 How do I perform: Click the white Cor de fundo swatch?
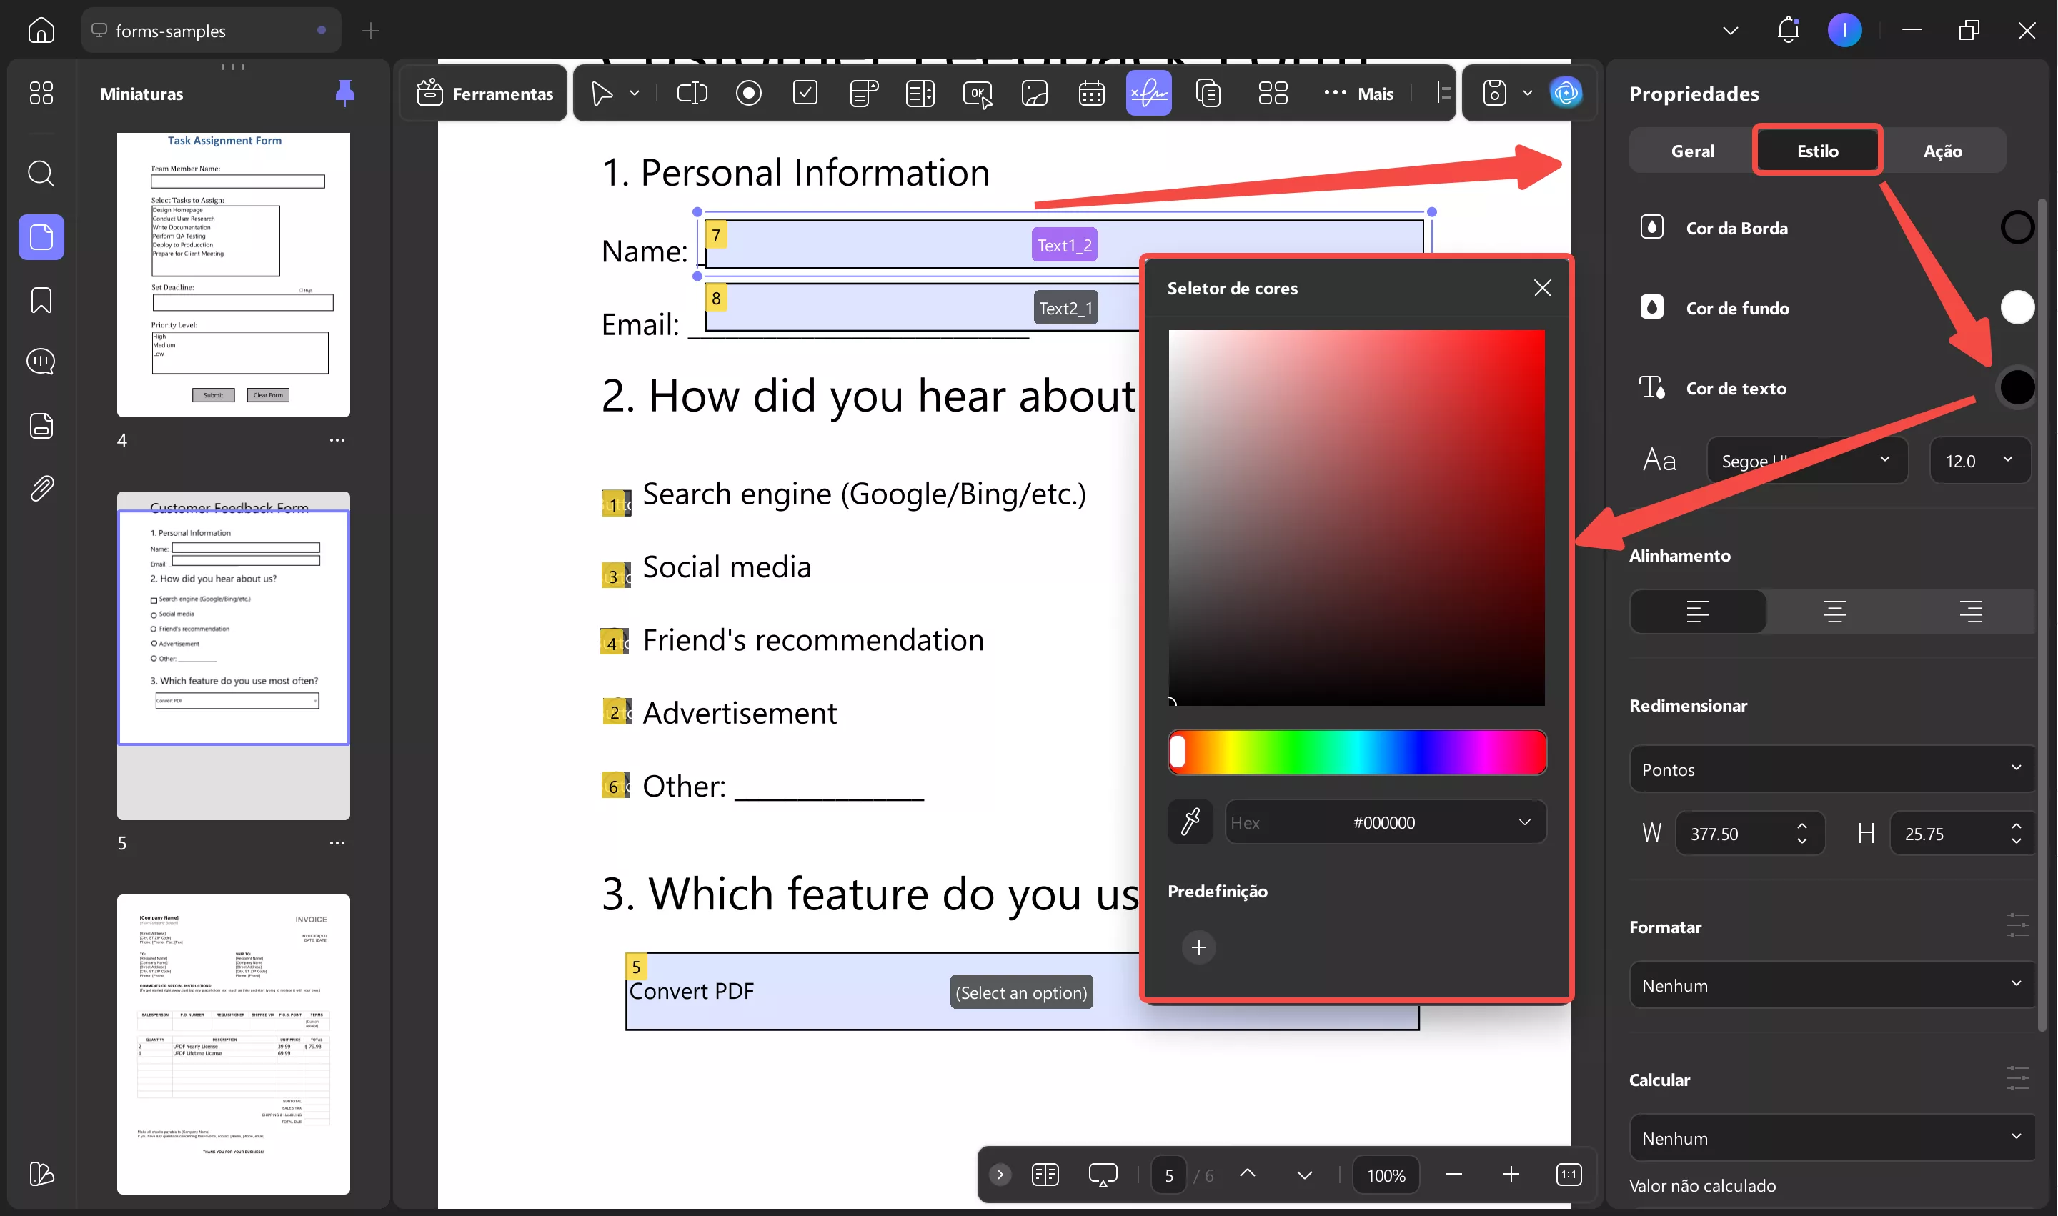[x=2017, y=308]
